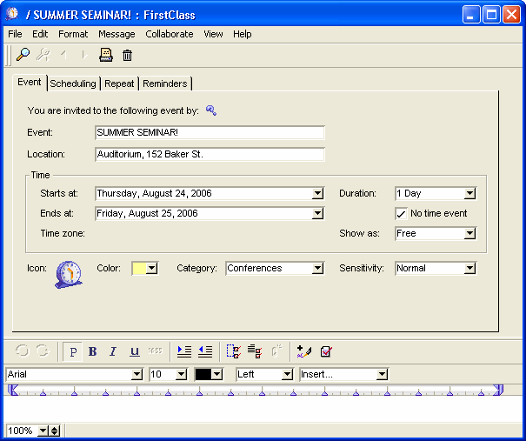The width and height of the screenshot is (526, 441).
Task: Open the Duration dropdown
Action: [x=469, y=194]
